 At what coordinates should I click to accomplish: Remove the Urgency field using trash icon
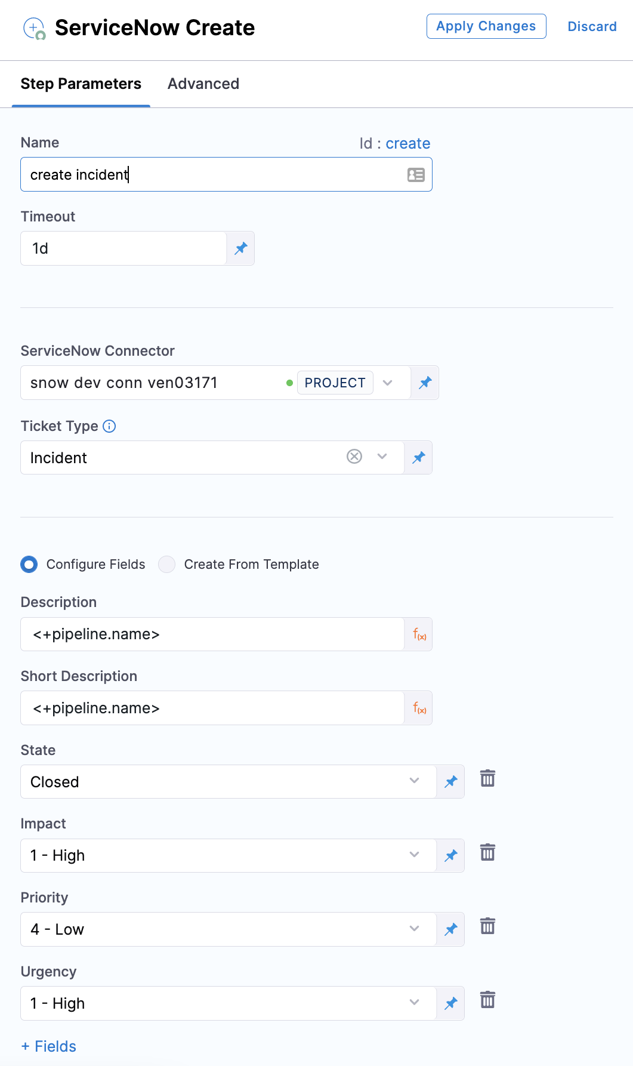pyautogui.click(x=487, y=1000)
